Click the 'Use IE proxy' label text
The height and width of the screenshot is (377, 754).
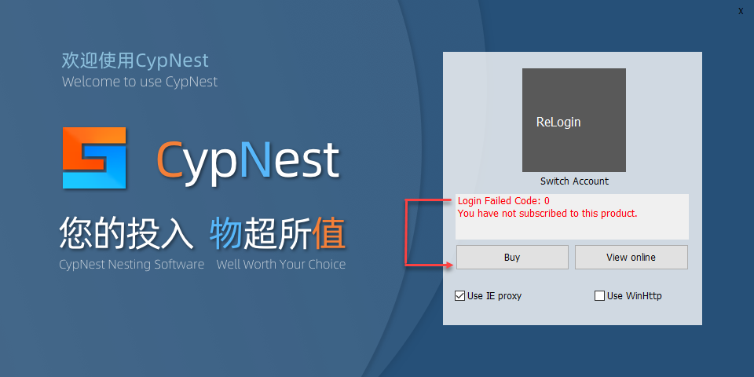pyautogui.click(x=494, y=296)
